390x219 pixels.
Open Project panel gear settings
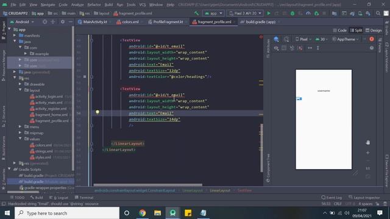pos(63,22)
